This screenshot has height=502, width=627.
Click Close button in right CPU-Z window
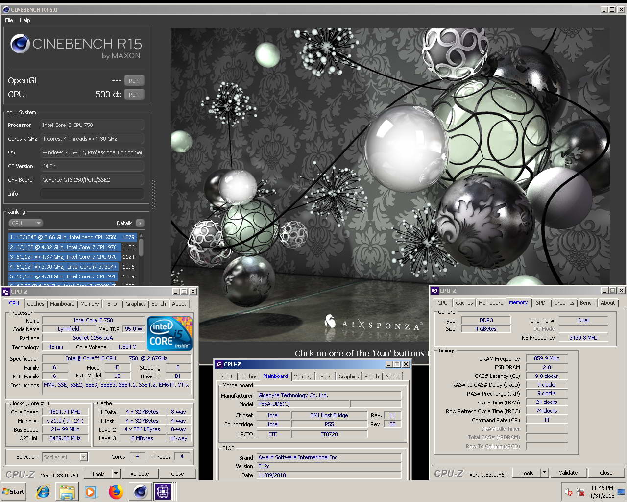point(606,473)
